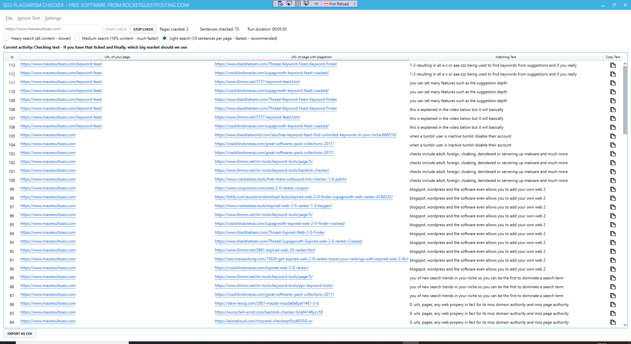Copy matching text for row 95
The height and width of the screenshot is (344, 631).
click(x=613, y=225)
